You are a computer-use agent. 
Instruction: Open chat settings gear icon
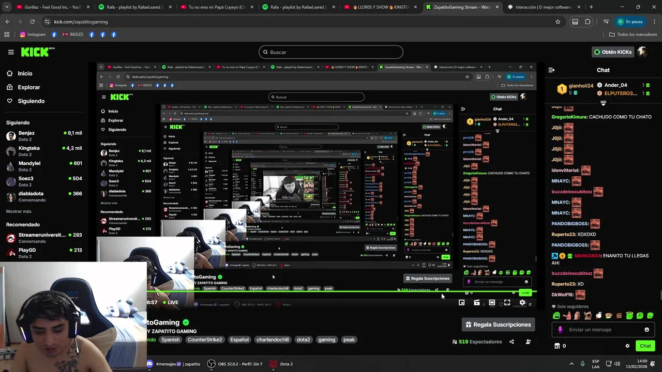pos(627,346)
